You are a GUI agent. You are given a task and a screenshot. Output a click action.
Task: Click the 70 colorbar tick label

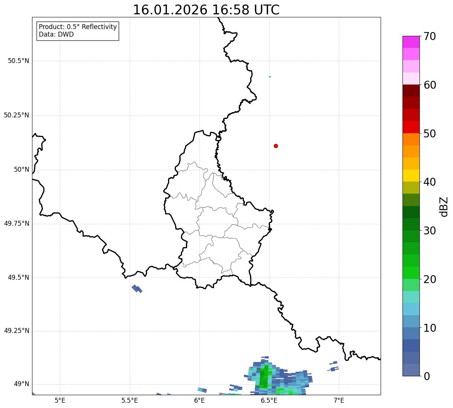pos(430,36)
